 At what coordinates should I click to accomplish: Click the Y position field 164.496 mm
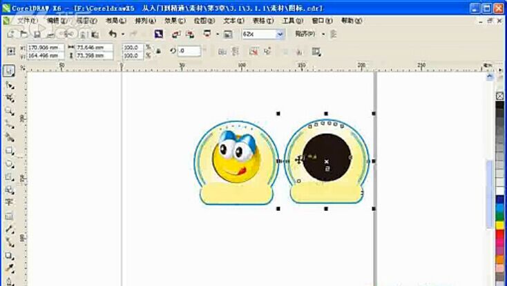pyautogui.click(x=46, y=56)
